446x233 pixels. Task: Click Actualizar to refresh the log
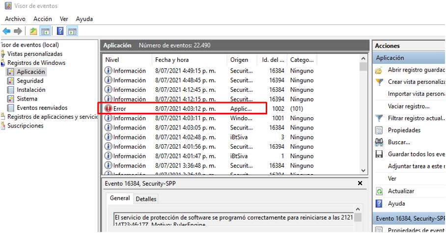[x=401, y=191]
